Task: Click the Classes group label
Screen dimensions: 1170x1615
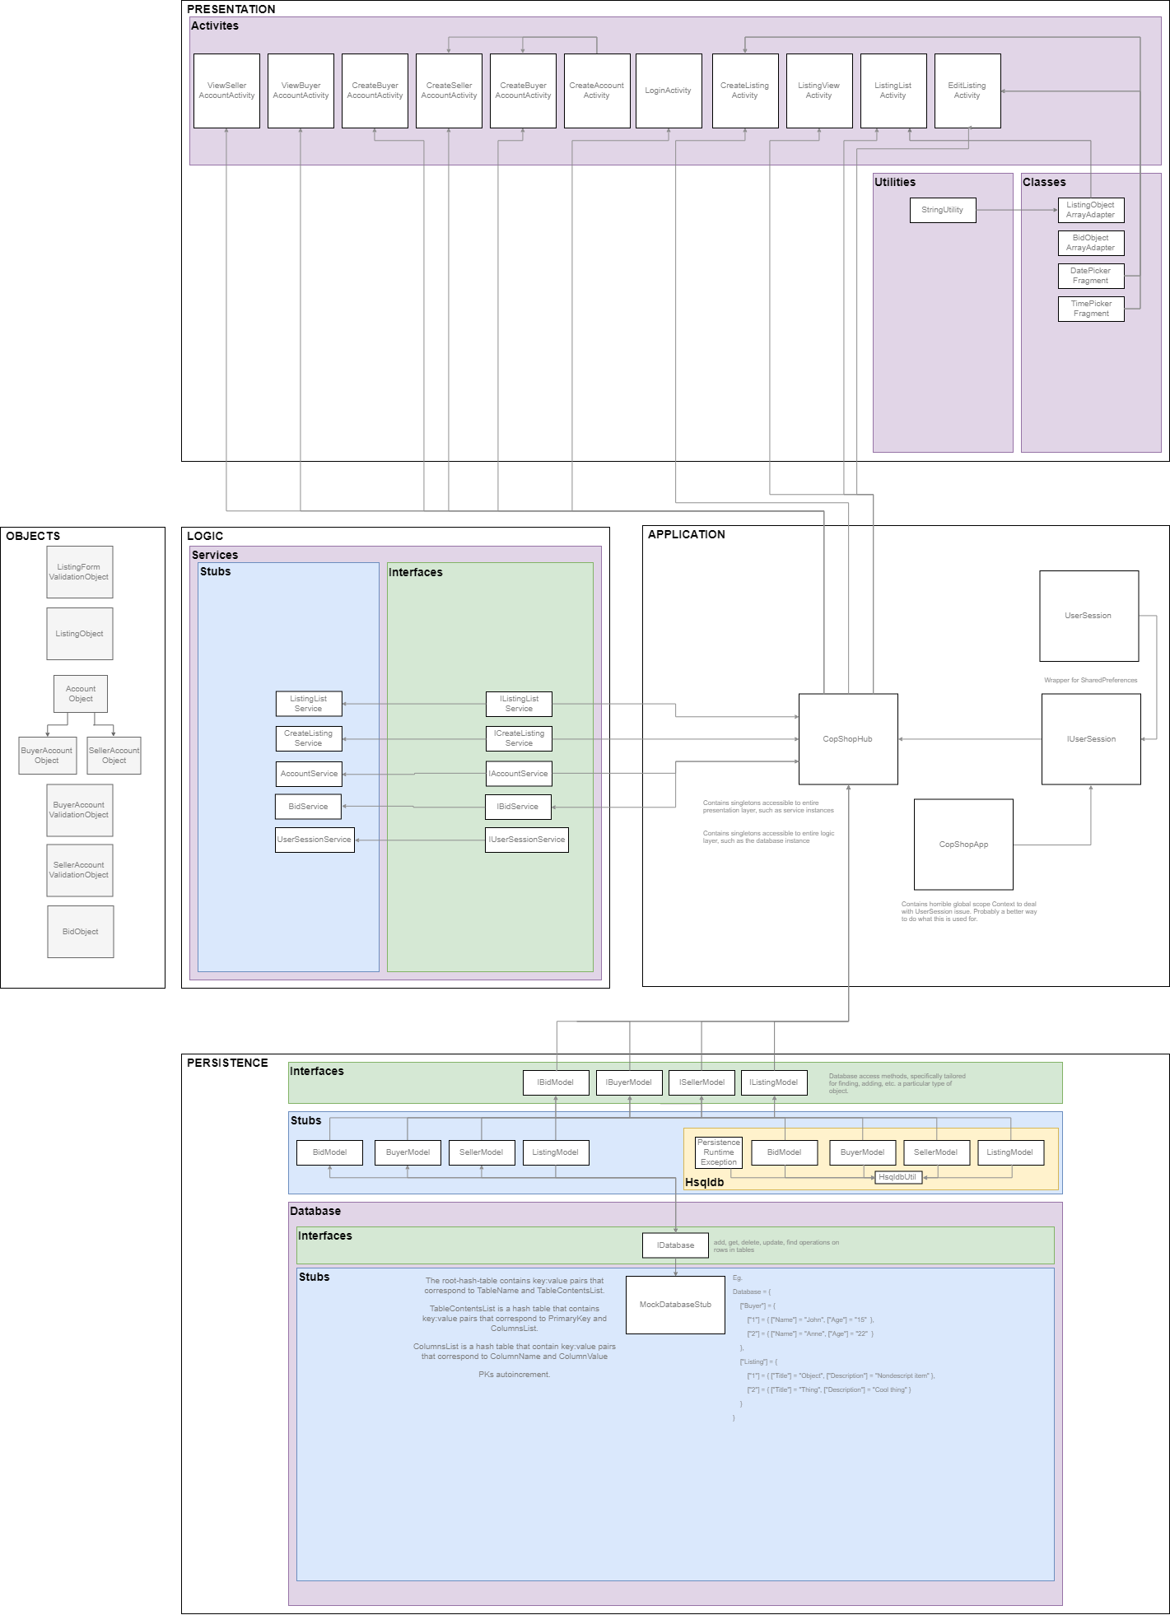Action: pyautogui.click(x=1044, y=182)
